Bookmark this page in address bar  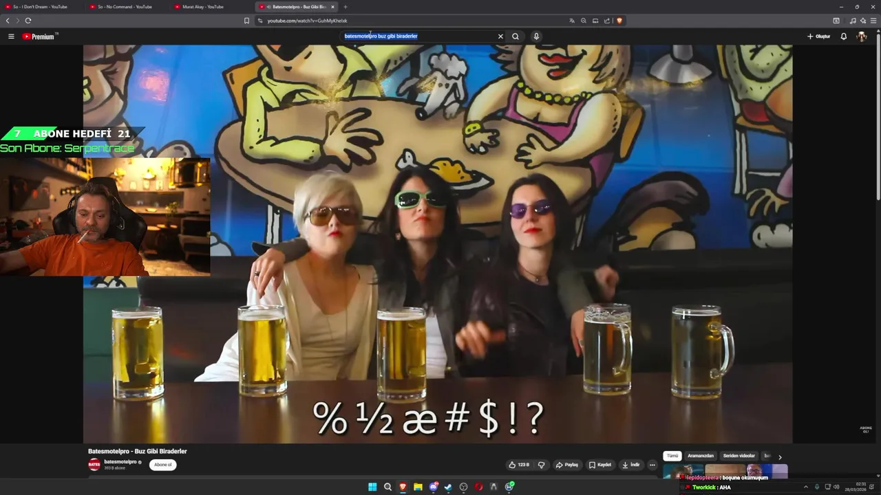[x=246, y=21]
